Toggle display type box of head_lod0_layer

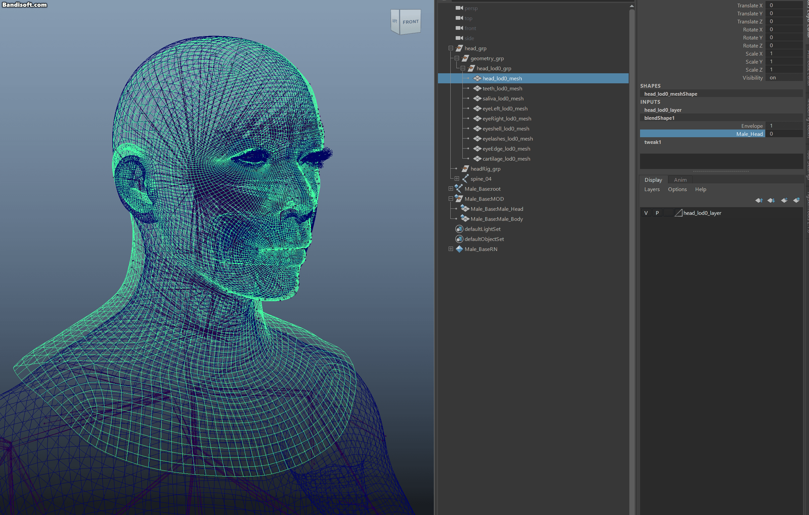click(668, 213)
